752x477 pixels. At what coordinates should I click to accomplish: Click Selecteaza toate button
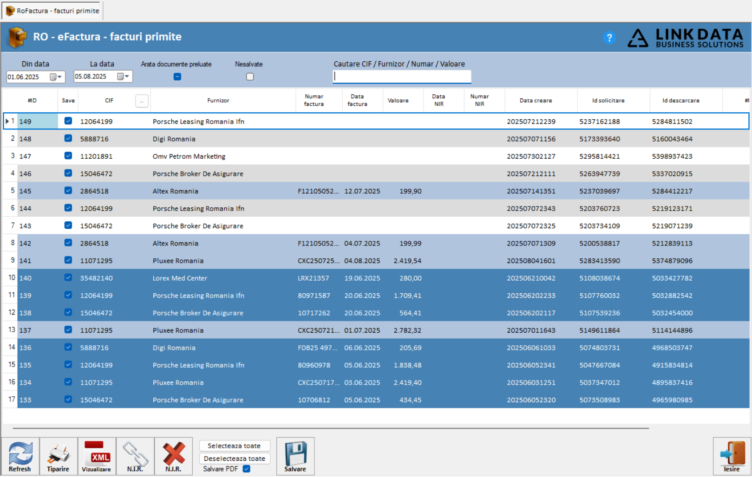tap(235, 446)
